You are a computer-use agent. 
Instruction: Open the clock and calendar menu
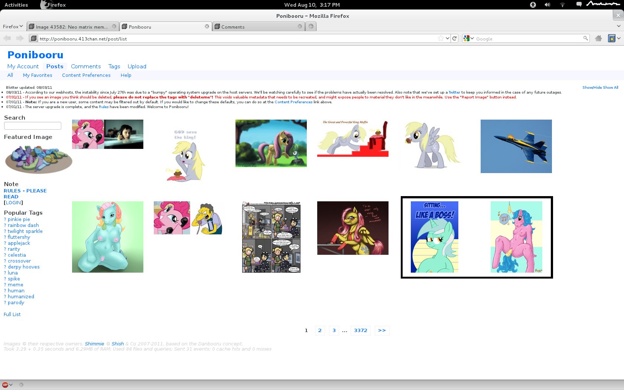point(312,5)
